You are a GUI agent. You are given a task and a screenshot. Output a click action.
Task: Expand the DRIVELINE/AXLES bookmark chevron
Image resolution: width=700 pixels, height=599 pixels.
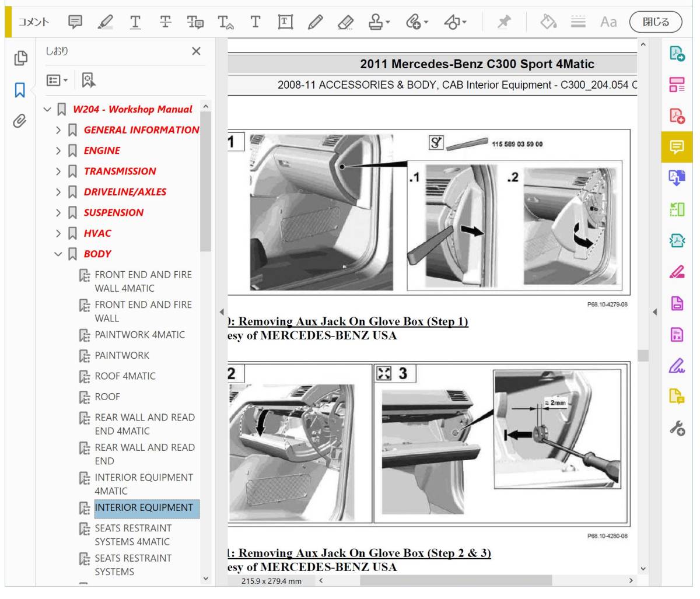[58, 192]
